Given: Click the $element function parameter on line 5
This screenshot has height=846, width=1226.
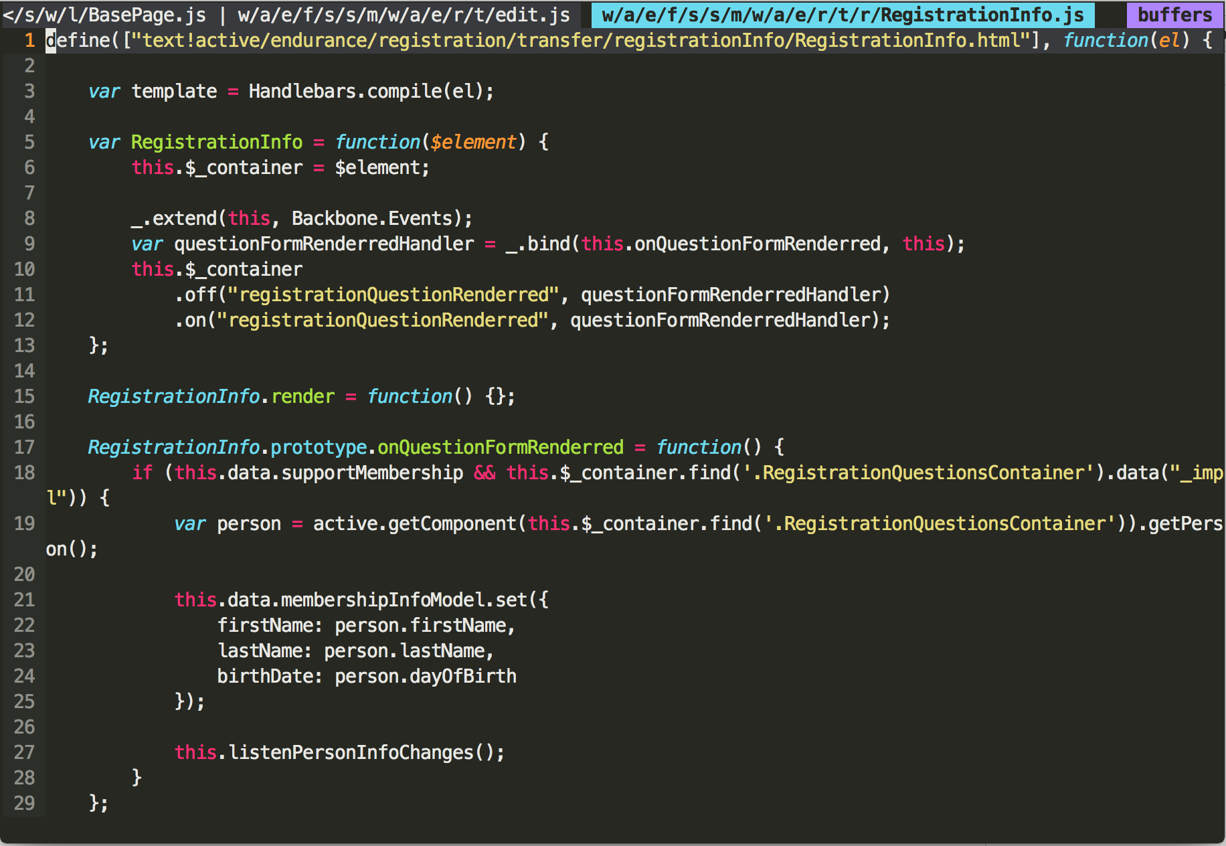Looking at the screenshot, I should (x=473, y=143).
